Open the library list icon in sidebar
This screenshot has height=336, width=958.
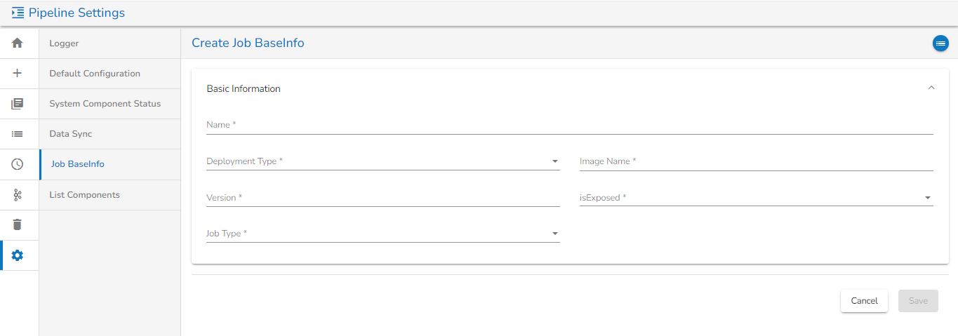click(x=18, y=104)
